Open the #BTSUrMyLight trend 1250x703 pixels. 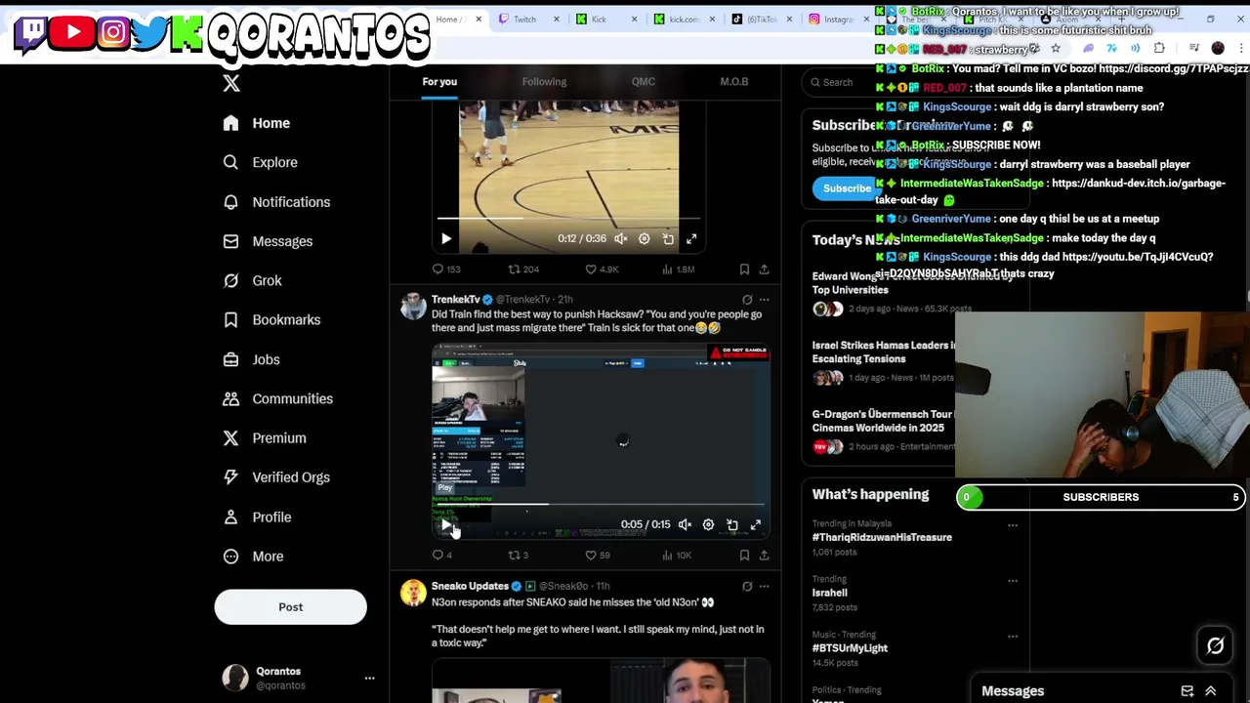[850, 648]
